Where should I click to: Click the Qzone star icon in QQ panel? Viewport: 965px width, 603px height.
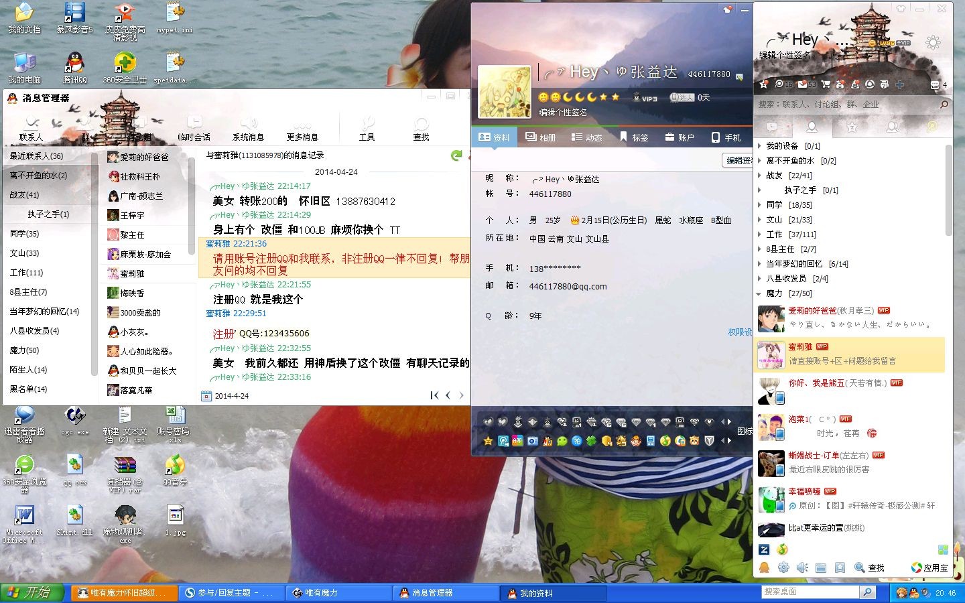coord(763,84)
